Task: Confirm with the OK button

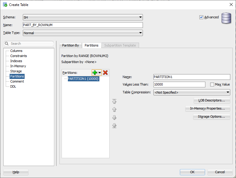Action: coord(192,172)
